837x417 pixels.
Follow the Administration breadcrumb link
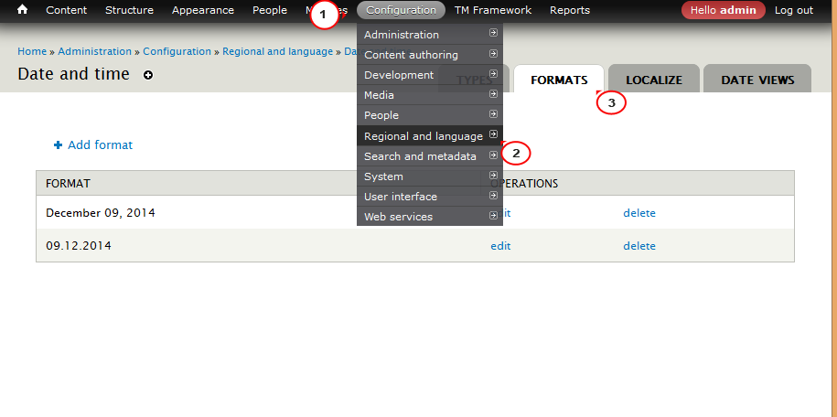(94, 51)
